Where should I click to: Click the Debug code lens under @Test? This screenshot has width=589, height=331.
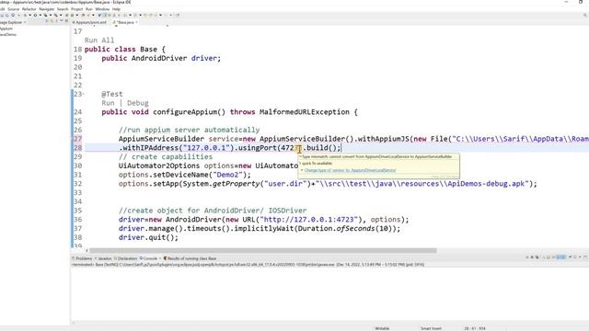click(x=137, y=103)
